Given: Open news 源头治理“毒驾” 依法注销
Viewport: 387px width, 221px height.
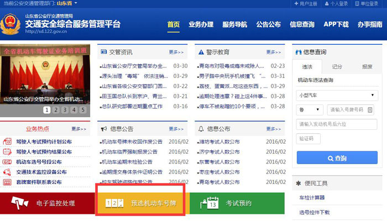Looking at the screenshot, I should click(x=135, y=76).
